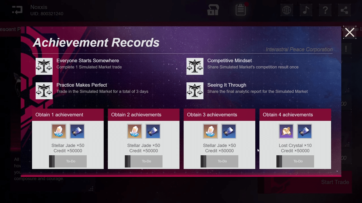Viewport: 362px width, 203px height.
Task: Click Stellar Jade icon in Obtain 3 achievements
Action: pyautogui.click(x=210, y=131)
